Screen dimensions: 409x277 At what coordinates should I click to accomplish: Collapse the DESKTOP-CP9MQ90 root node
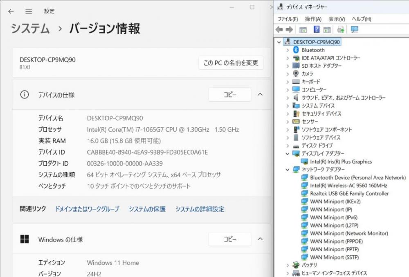coord(279,42)
